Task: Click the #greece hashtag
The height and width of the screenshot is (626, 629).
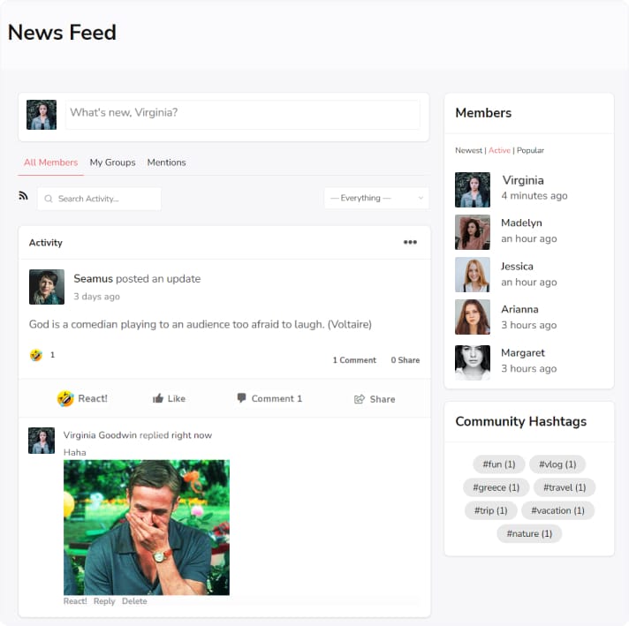Action: [496, 487]
